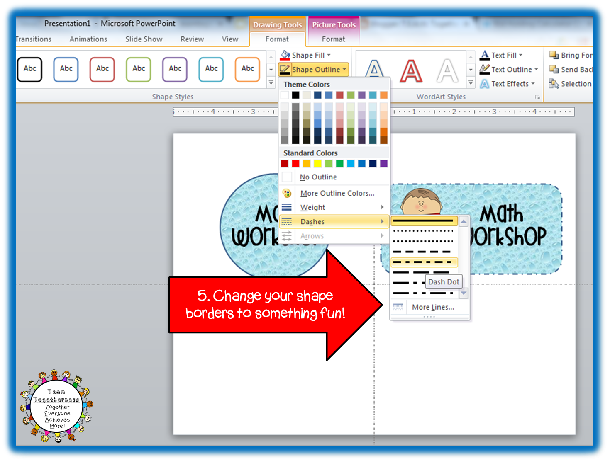This screenshot has width=610, height=463.
Task: Open More Outline Colors dialog
Action: coord(334,193)
